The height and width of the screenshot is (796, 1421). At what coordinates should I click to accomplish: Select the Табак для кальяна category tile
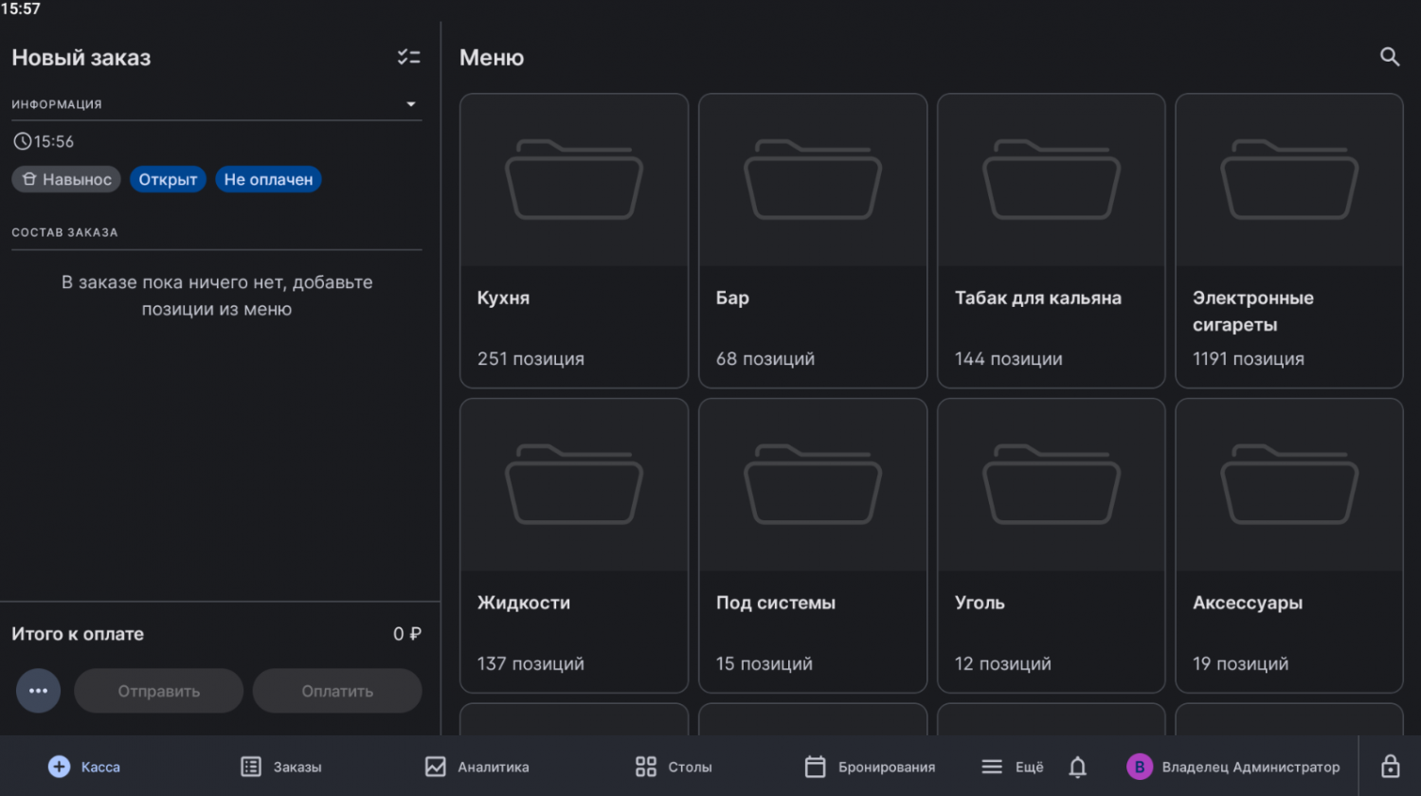(x=1051, y=241)
